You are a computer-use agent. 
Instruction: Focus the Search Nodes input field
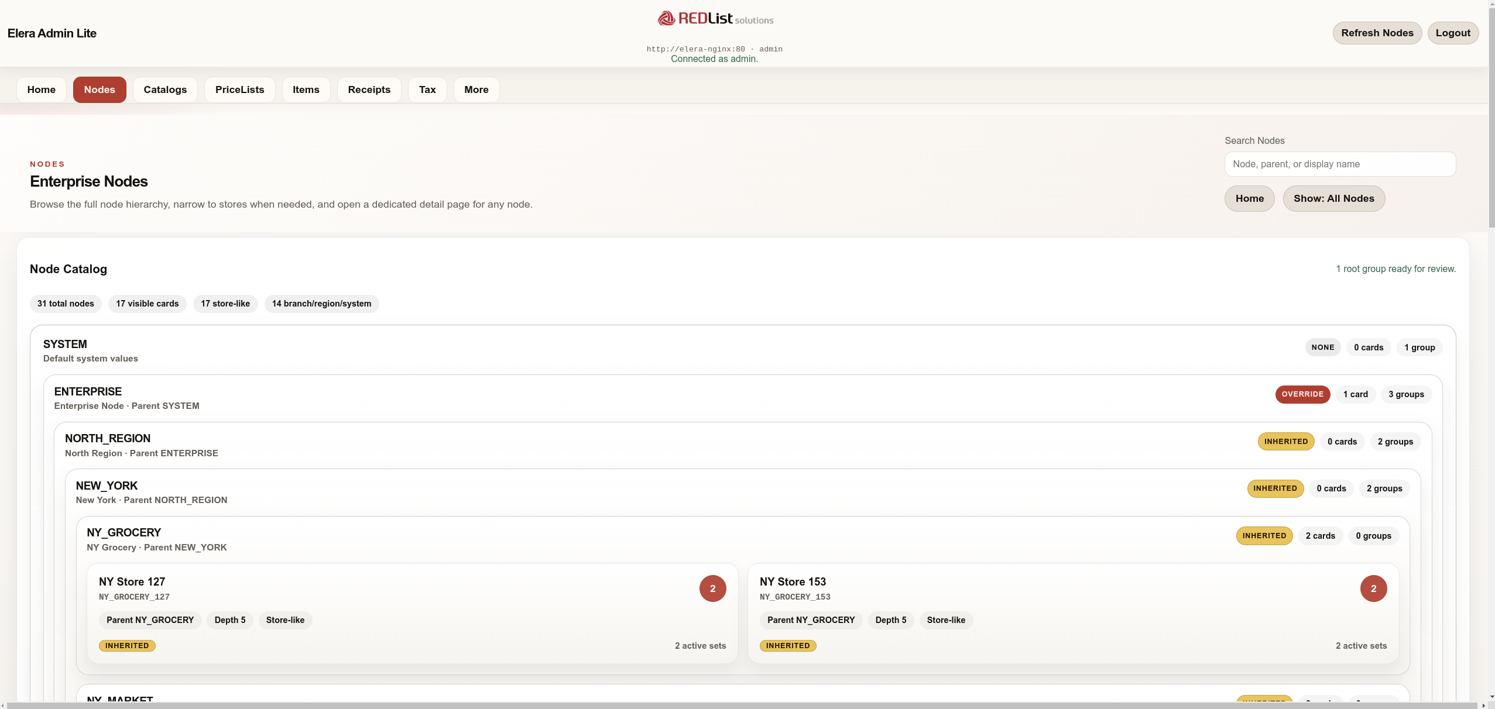coord(1339,164)
